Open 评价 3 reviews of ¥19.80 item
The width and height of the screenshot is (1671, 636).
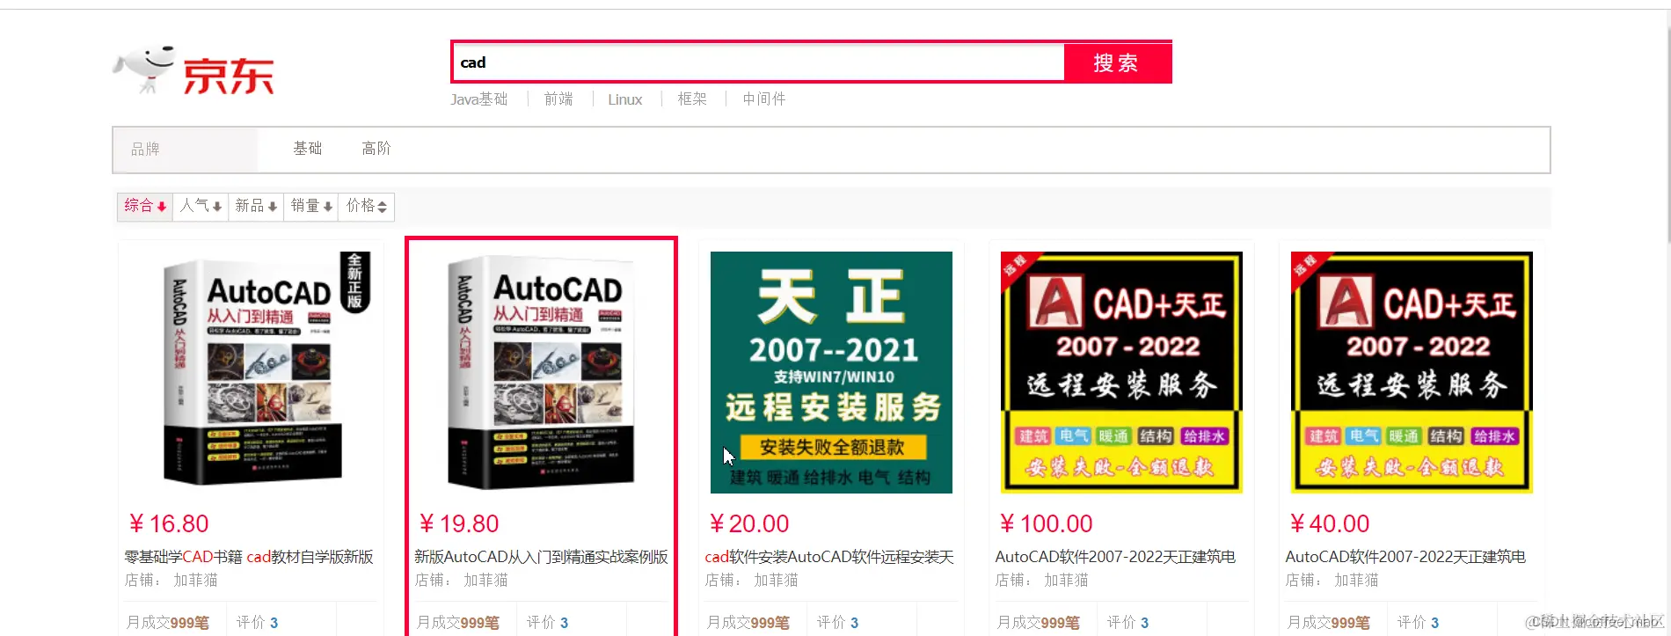(x=547, y=623)
